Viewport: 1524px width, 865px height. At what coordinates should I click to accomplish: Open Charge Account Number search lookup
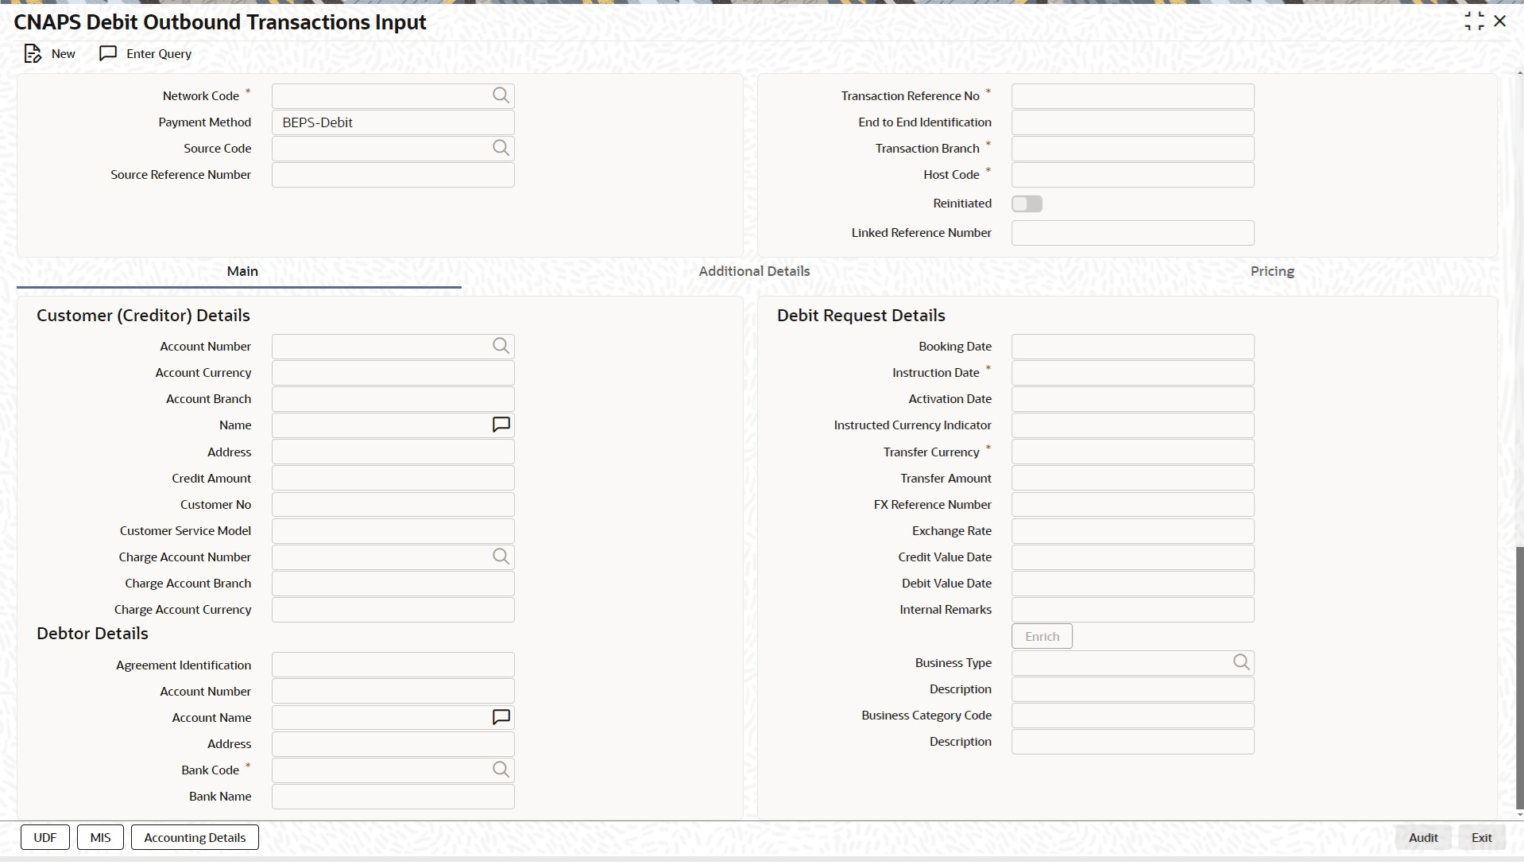pyautogui.click(x=501, y=557)
